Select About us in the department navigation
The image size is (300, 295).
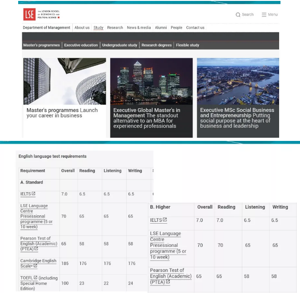(x=82, y=28)
